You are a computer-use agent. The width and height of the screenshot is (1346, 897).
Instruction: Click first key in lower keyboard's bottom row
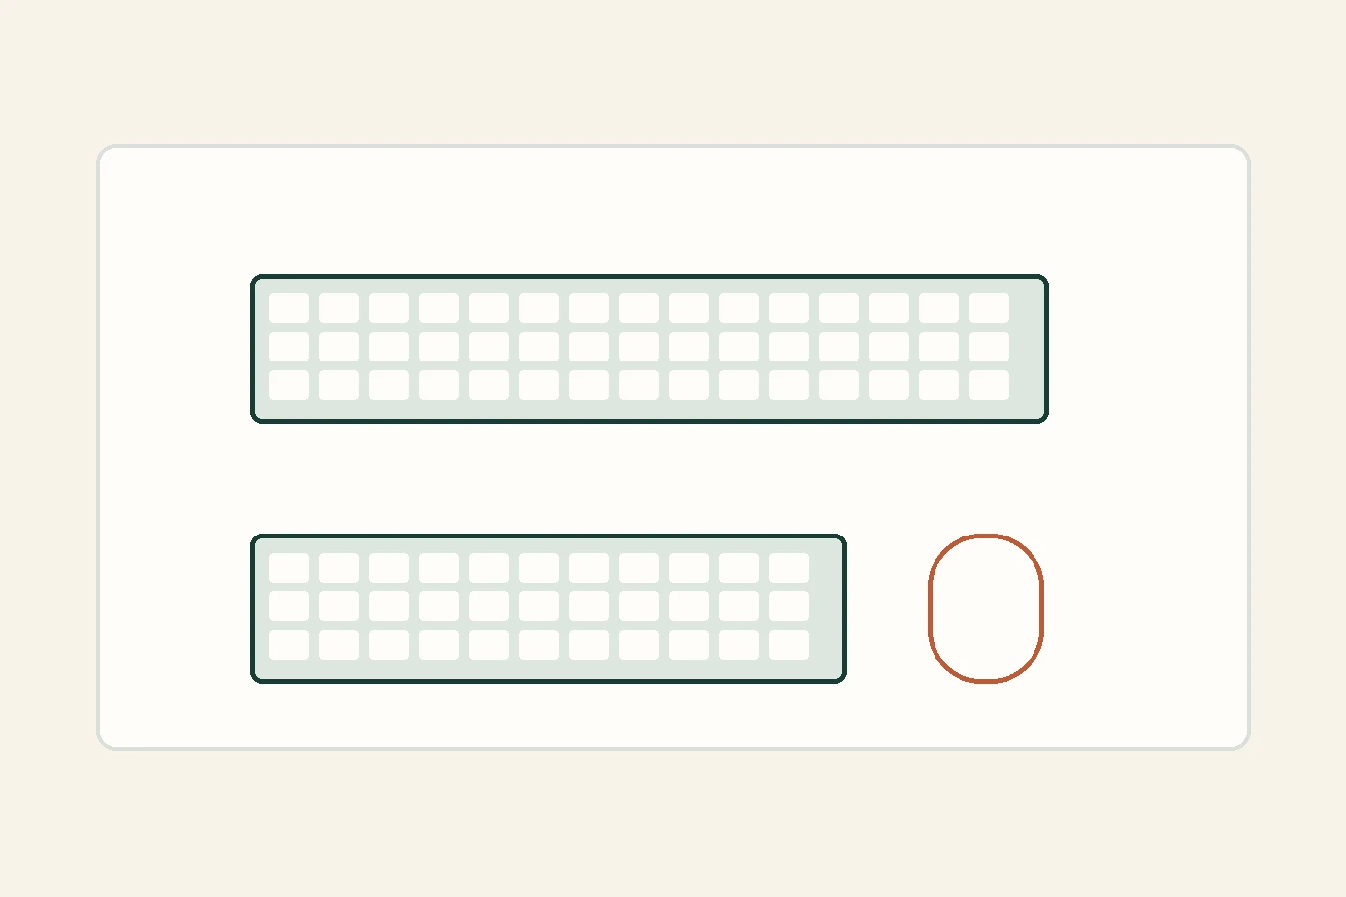tap(288, 645)
